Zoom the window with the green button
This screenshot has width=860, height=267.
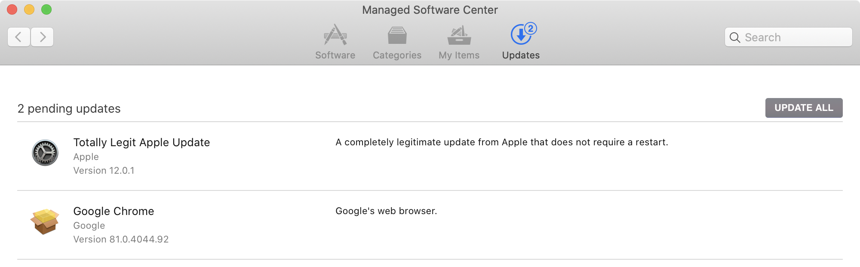(46, 9)
